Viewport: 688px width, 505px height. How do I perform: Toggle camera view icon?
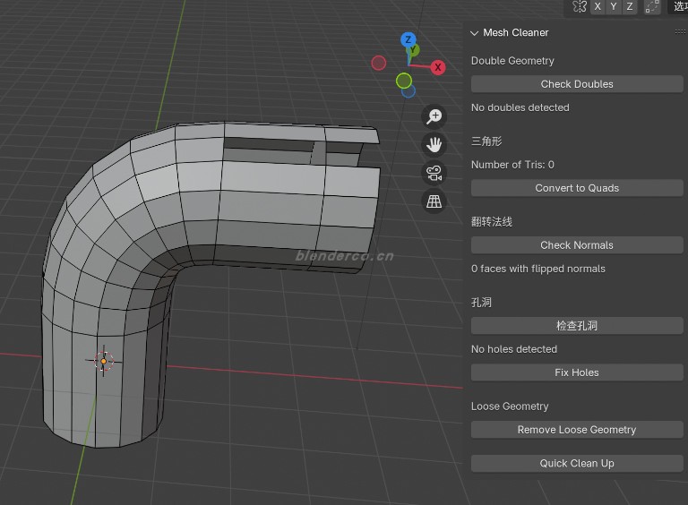(434, 173)
